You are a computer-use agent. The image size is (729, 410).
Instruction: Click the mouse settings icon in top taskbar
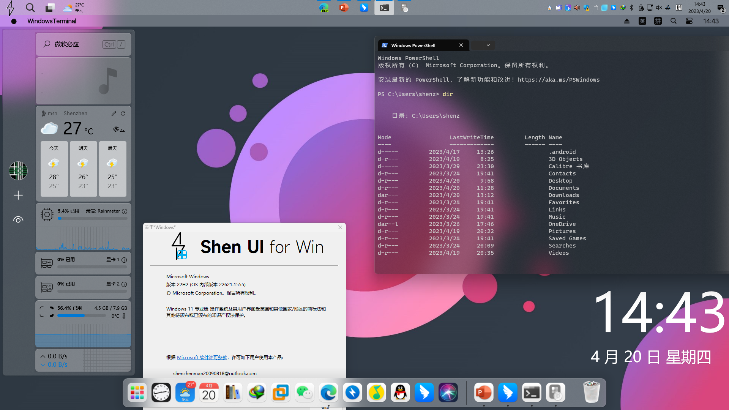pos(405,8)
